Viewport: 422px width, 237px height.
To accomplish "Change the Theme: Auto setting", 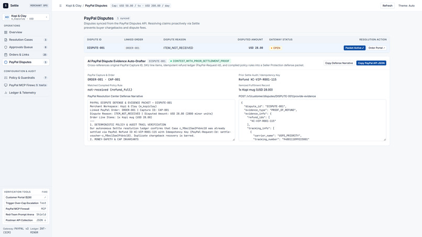I will (x=406, y=6).
